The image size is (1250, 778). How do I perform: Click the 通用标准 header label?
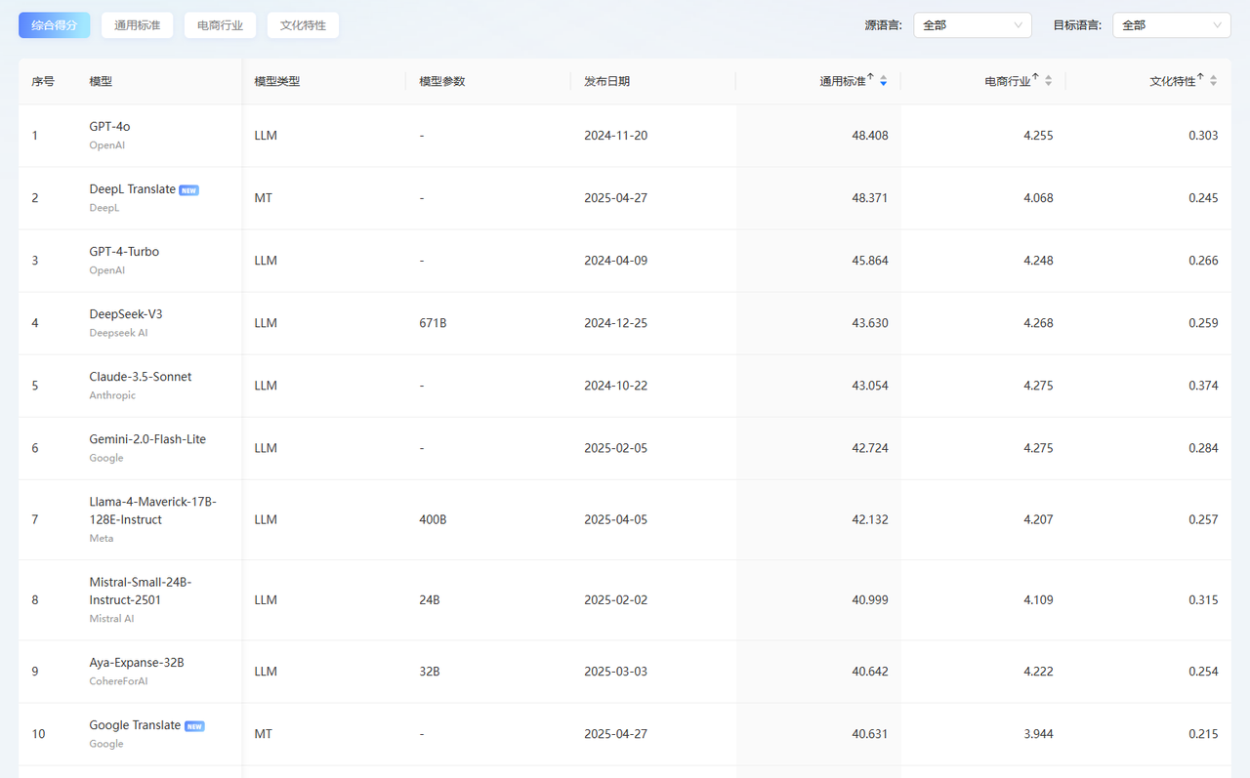coord(842,81)
